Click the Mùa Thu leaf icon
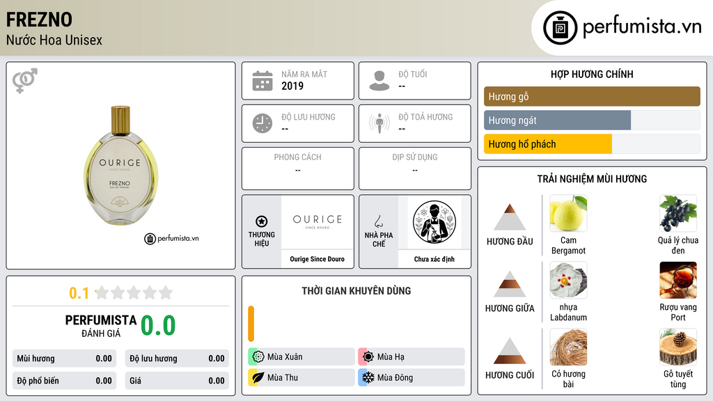This screenshot has width=713, height=401. (x=258, y=377)
